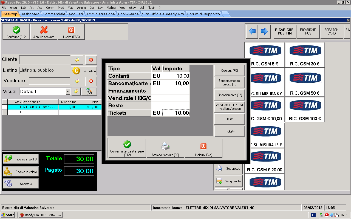
Task: Select the RICARICHE POS category
Action: coord(308,31)
